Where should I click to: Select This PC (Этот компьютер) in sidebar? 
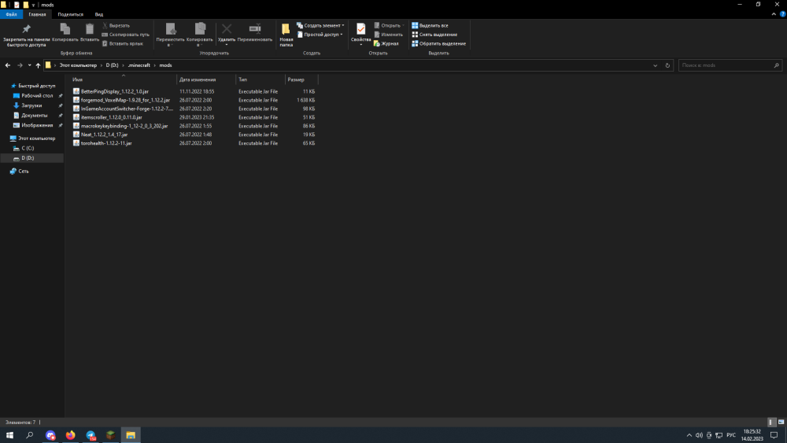[x=33, y=138]
